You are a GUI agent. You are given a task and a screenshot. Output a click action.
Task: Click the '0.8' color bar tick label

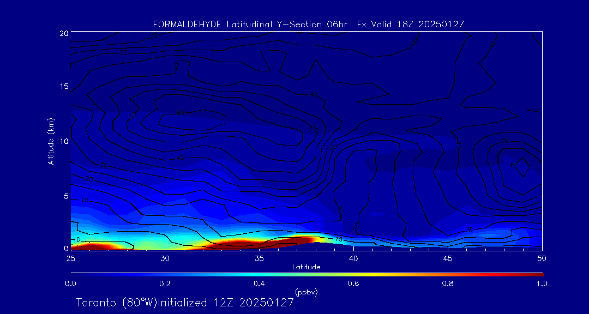[448, 283]
